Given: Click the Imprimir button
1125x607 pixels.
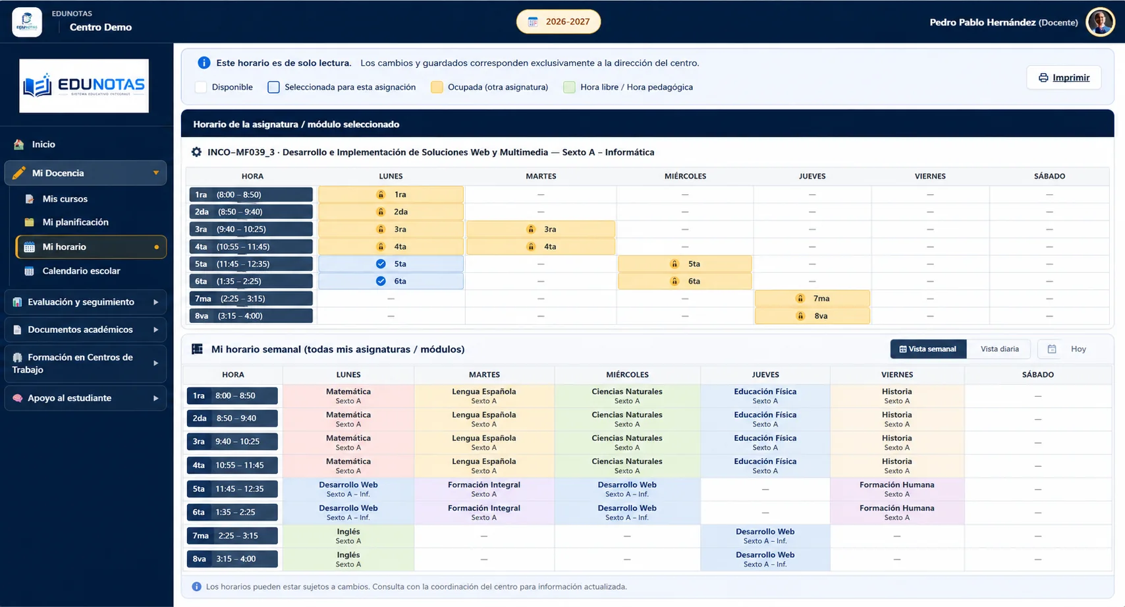Looking at the screenshot, I should pos(1064,78).
